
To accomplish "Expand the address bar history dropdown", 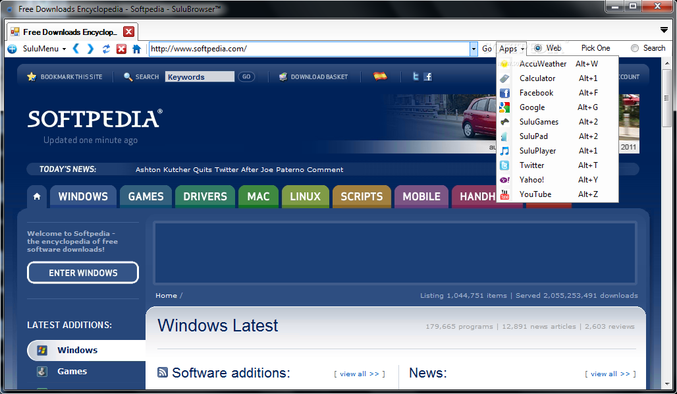I will click(x=474, y=49).
